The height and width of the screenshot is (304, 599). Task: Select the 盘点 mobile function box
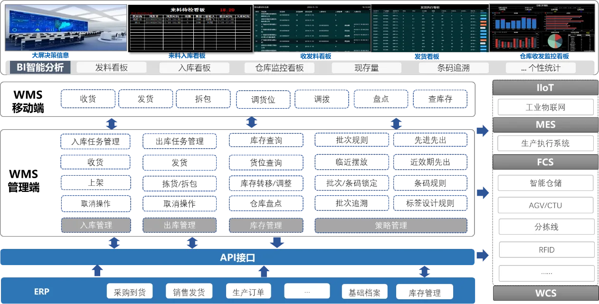[381, 99]
